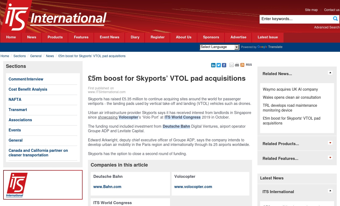Click the Contact us link

[332, 10]
